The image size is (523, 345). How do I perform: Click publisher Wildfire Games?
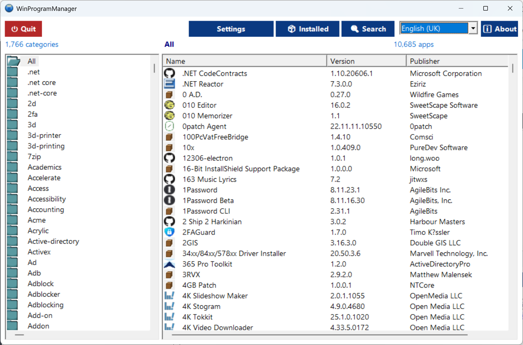434,94
